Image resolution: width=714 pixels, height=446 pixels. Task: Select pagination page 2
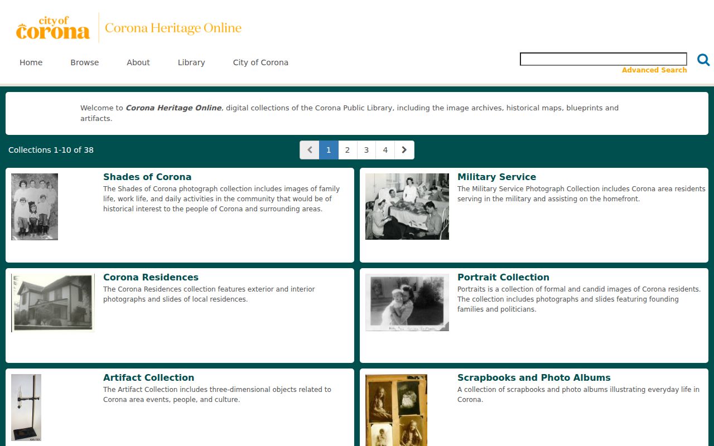[348, 150]
